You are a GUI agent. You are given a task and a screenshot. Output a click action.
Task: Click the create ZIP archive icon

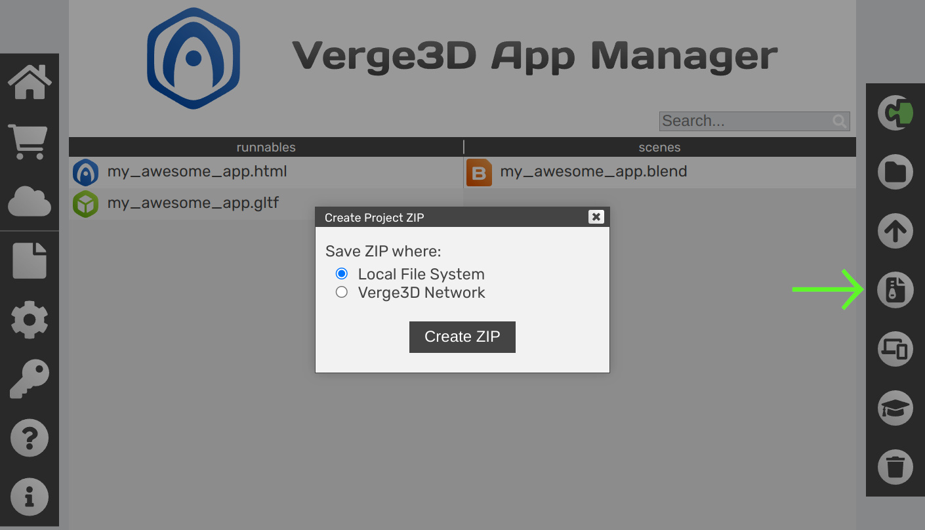click(x=895, y=290)
